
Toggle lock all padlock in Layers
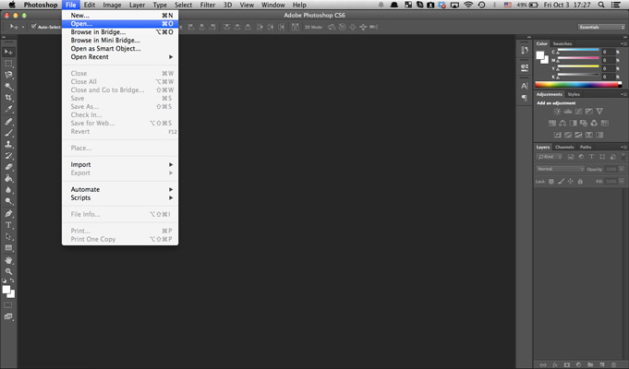point(580,182)
